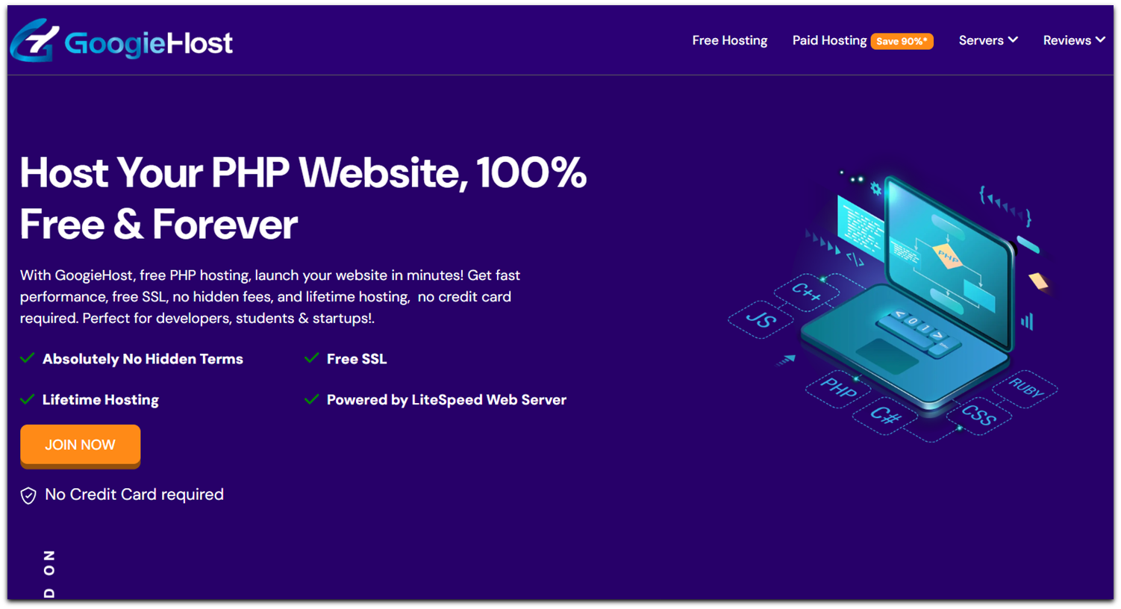
Task: Click the GoogieHost wordmark link
Action: coord(148,42)
